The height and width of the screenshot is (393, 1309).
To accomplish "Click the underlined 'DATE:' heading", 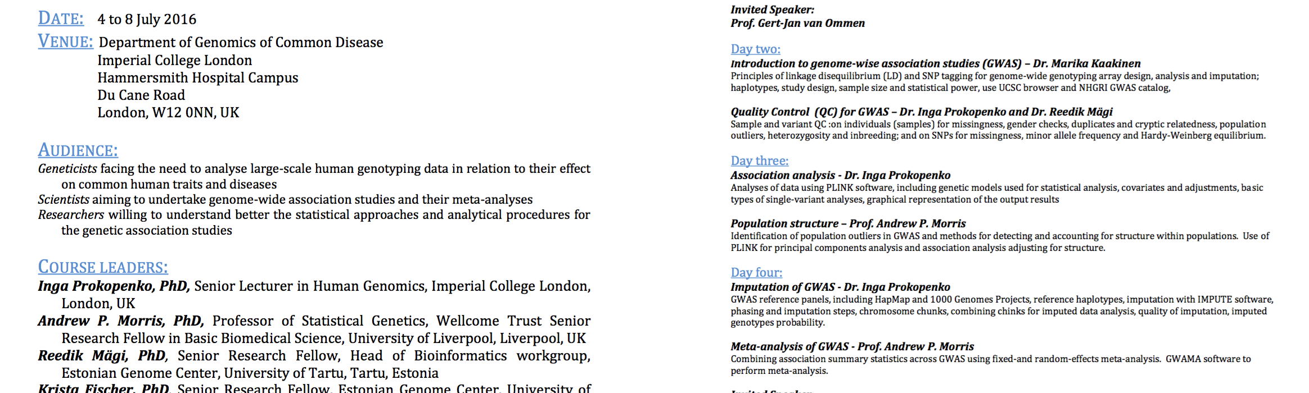I will coord(61,19).
